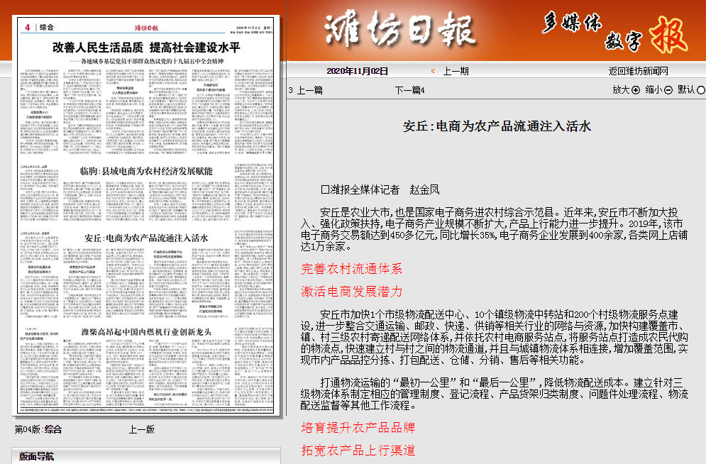Click red subheading 拓宽农产品上行渠道

tap(358, 450)
